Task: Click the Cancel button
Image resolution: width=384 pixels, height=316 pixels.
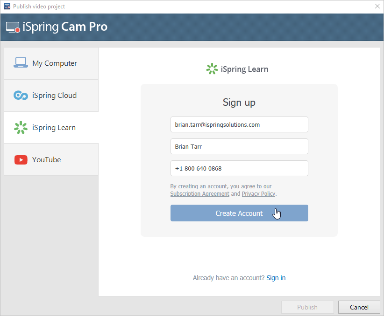Action: pyautogui.click(x=359, y=307)
